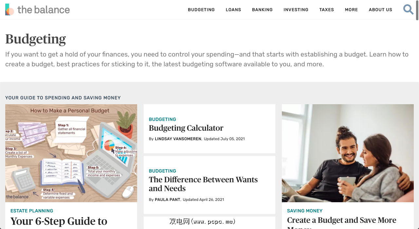Click the page vertical scrollbar

[417, 114]
